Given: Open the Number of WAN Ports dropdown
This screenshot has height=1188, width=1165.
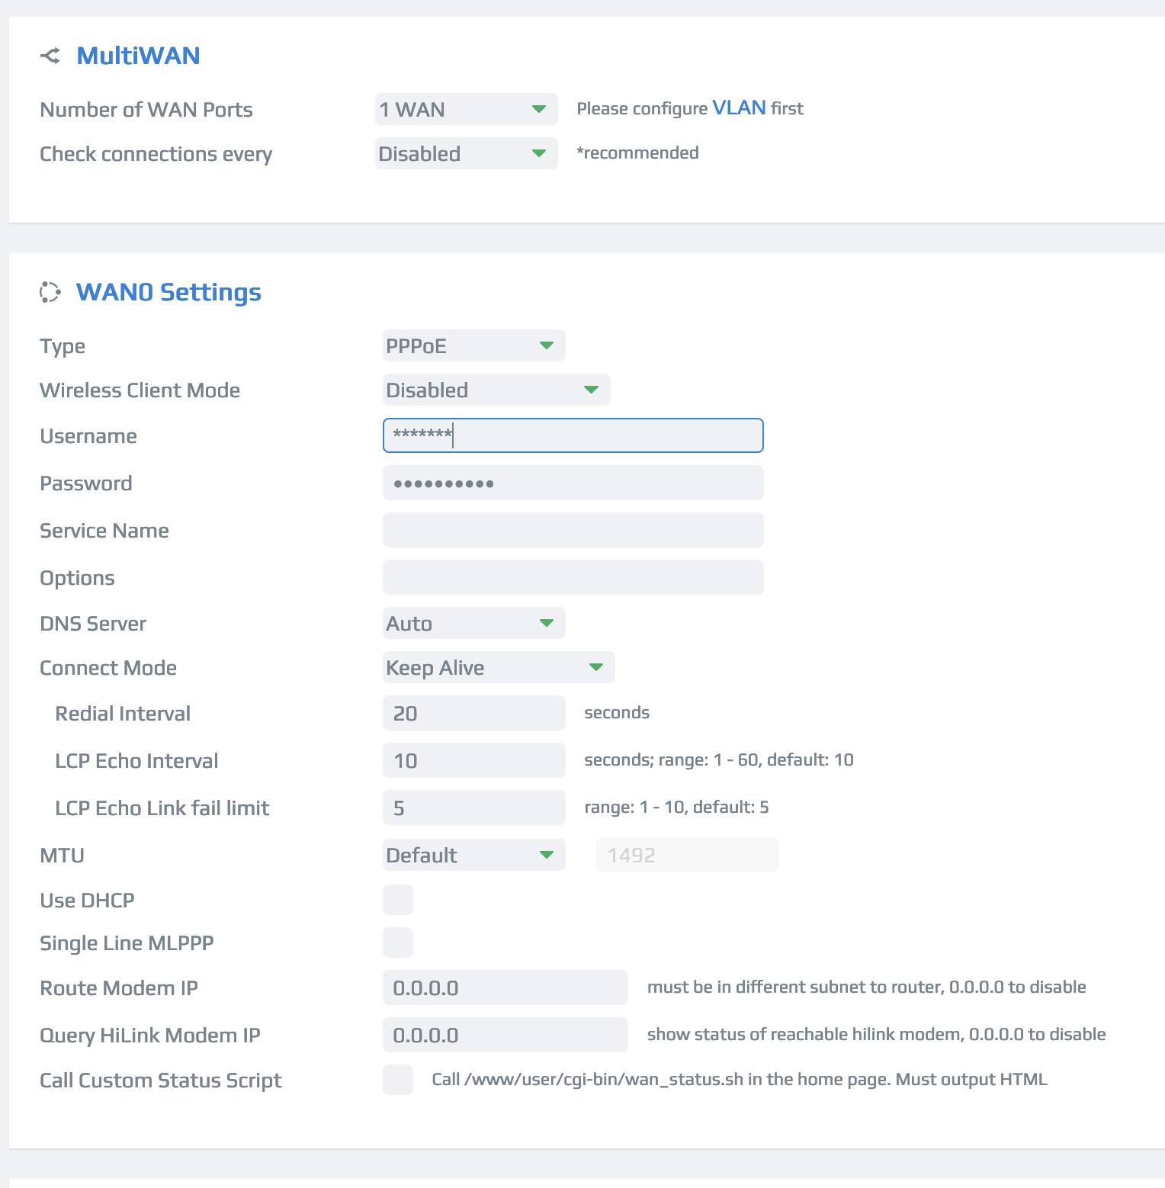Looking at the screenshot, I should 465,109.
